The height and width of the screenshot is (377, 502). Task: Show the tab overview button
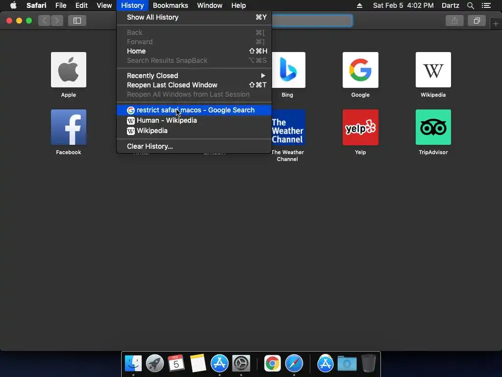point(477,21)
